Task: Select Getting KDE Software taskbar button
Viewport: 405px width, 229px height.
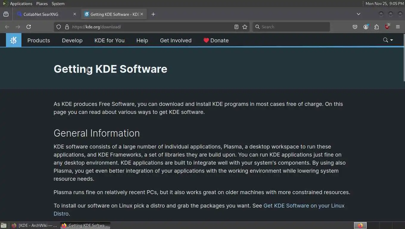Action: [x=85, y=225]
